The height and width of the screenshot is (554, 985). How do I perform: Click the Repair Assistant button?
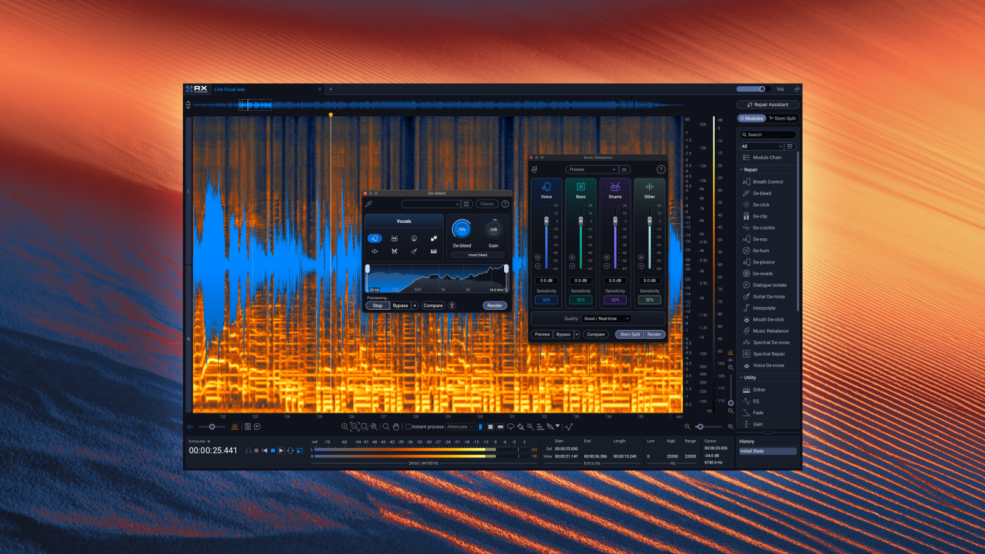[x=768, y=105]
